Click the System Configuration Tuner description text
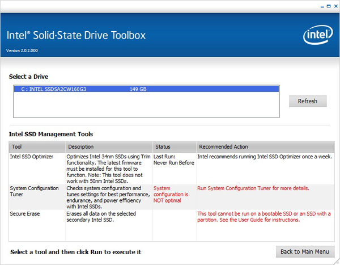 (x=108, y=197)
